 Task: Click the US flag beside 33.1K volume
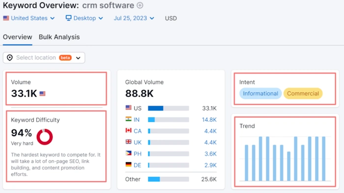click(x=43, y=94)
